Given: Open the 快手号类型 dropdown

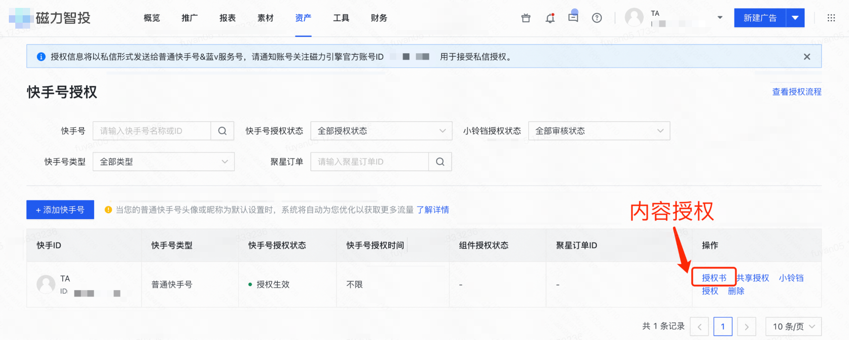Looking at the screenshot, I should (x=164, y=161).
